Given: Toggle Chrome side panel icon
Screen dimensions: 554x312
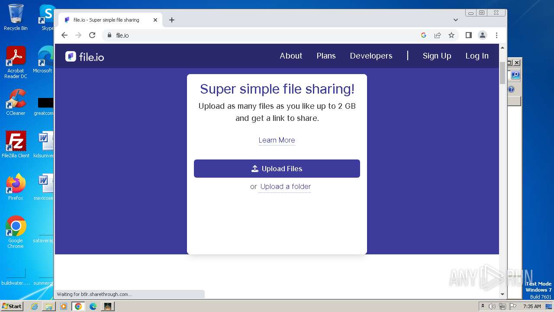Looking at the screenshot, I should coord(468,35).
